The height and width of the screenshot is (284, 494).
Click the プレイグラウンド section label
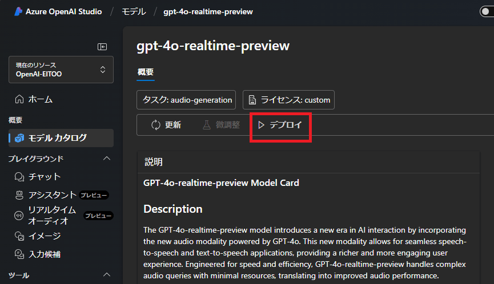35,159
